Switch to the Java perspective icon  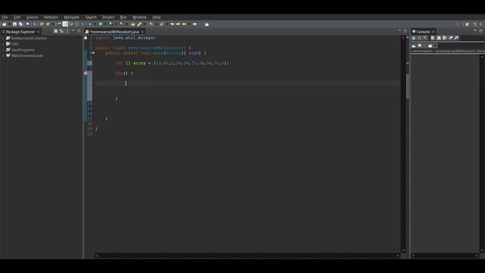click(475, 24)
